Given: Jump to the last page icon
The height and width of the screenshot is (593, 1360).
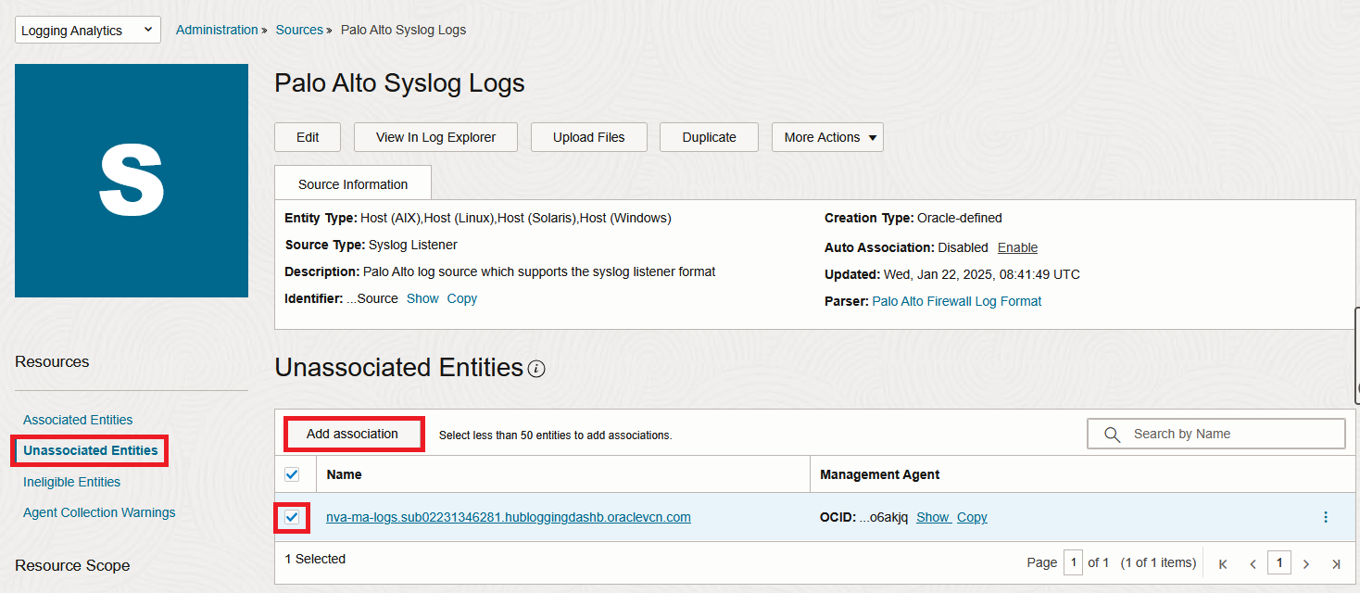Looking at the screenshot, I should 1335,563.
